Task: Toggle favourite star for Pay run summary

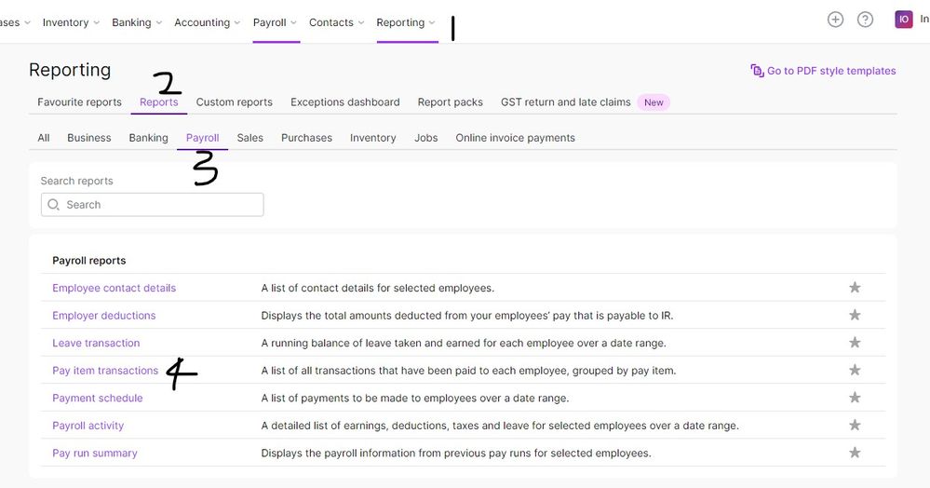Action: click(x=855, y=454)
